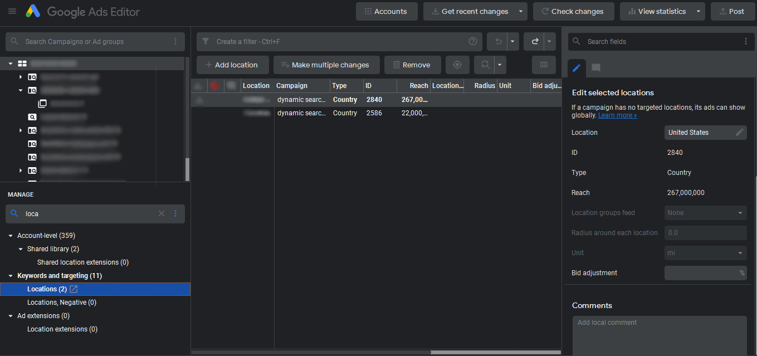Open the column chooser icon
This screenshot has width=757, height=356.
[x=544, y=65]
